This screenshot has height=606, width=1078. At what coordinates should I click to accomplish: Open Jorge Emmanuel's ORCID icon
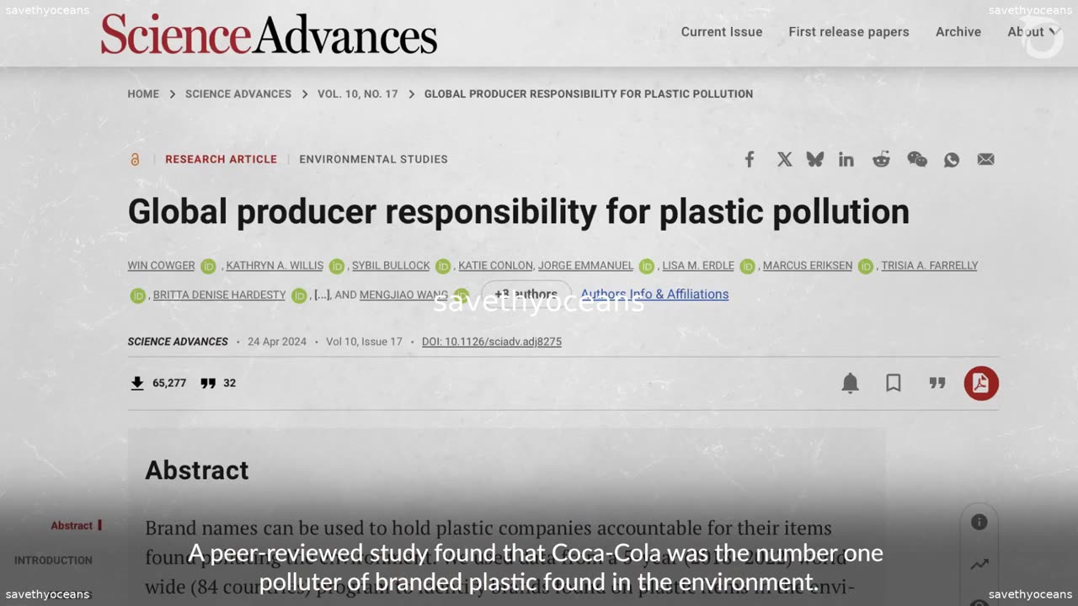647,266
